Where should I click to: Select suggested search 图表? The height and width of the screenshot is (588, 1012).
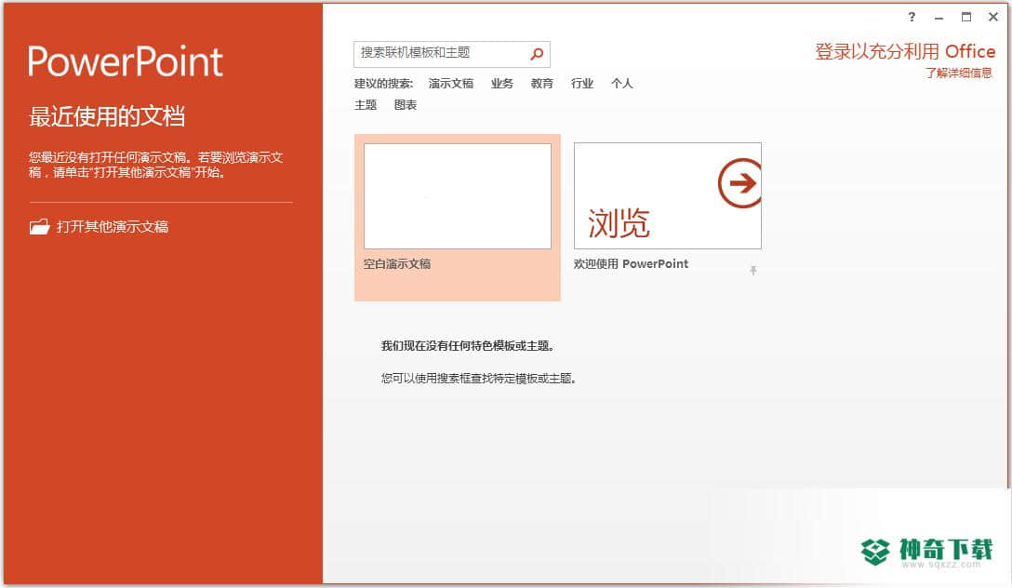pos(406,104)
